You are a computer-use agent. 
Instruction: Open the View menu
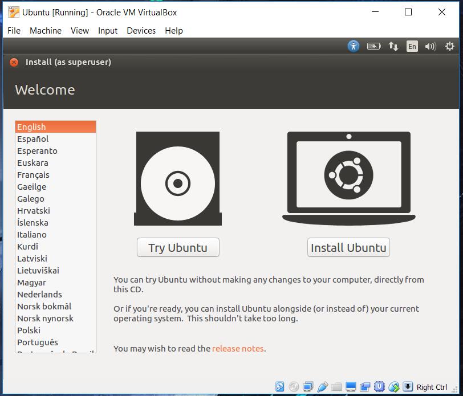[80, 31]
